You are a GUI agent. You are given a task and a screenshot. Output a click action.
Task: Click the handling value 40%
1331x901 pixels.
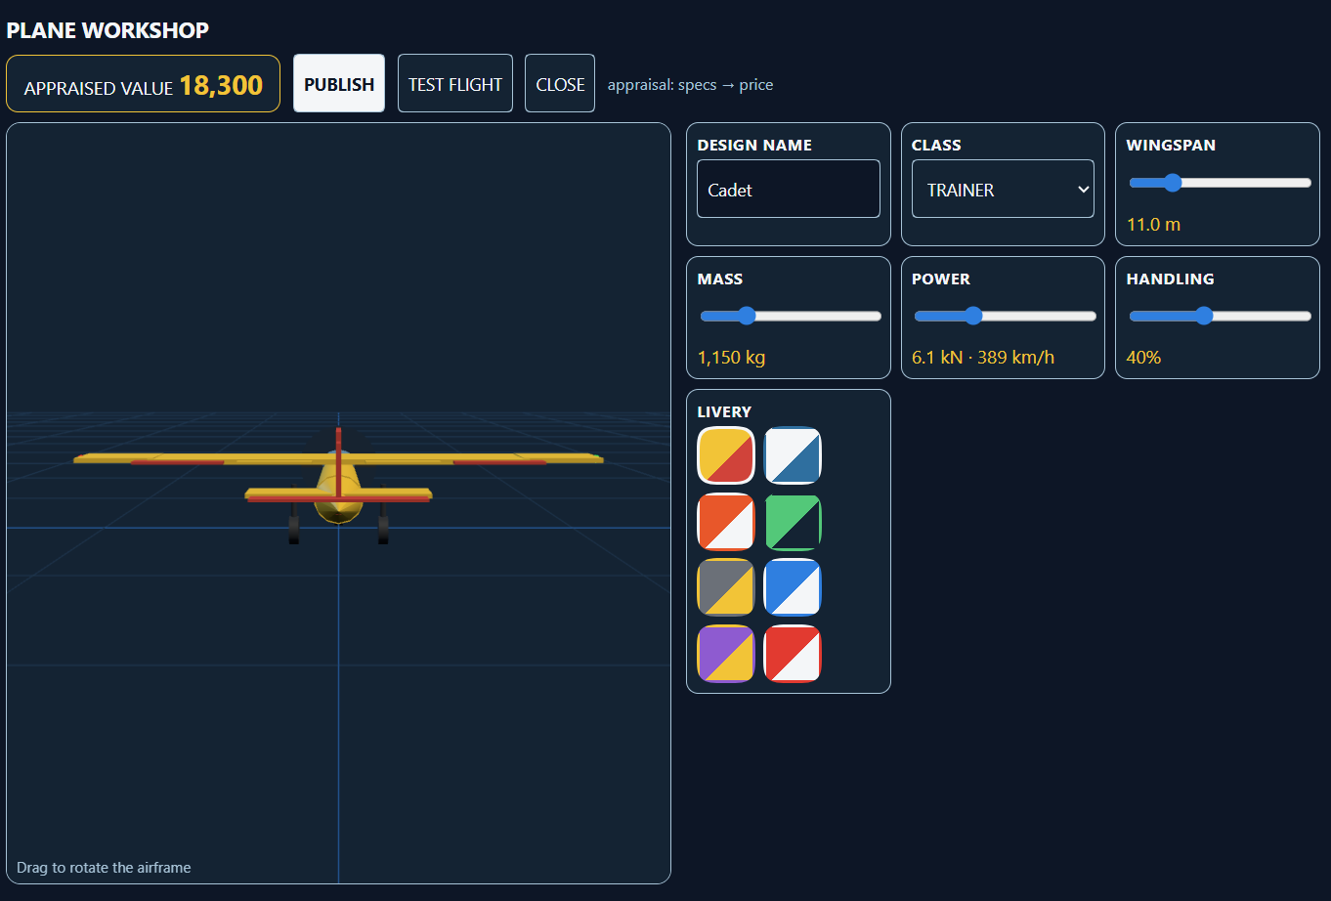point(1143,358)
